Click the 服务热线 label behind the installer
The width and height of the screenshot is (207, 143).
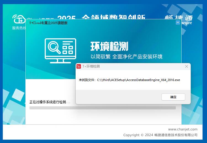click(19, 28)
